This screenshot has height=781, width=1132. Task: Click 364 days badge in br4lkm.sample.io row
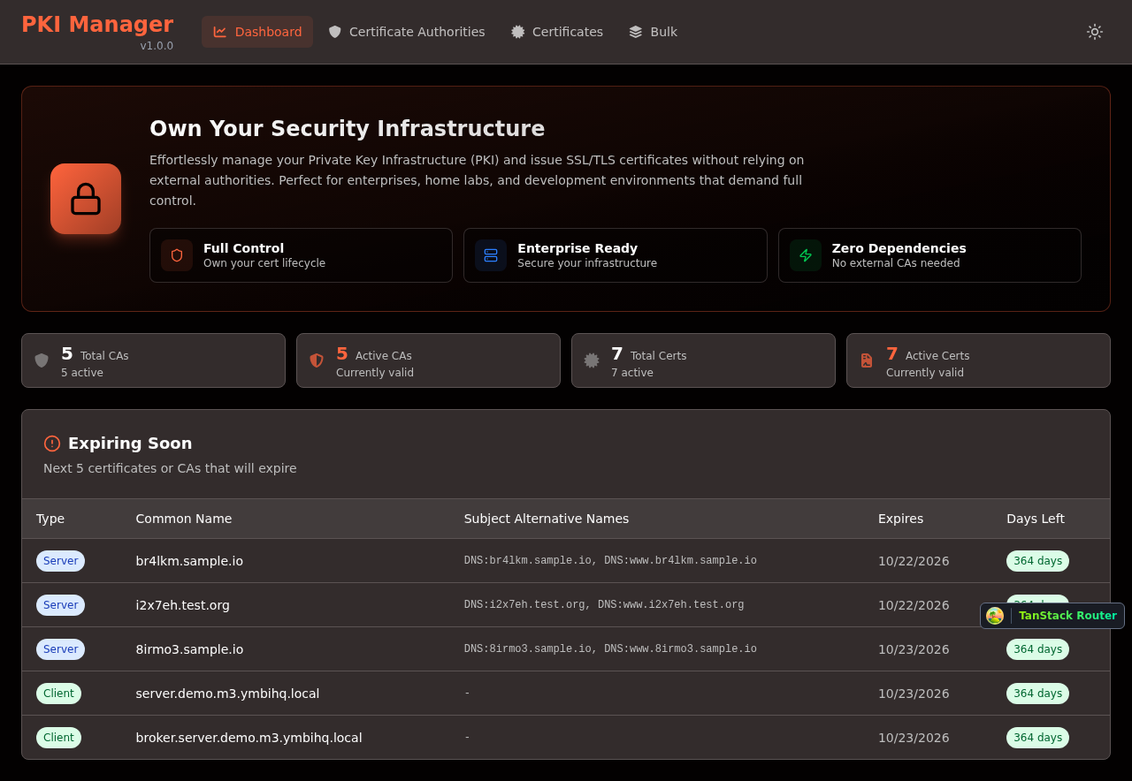tap(1037, 561)
